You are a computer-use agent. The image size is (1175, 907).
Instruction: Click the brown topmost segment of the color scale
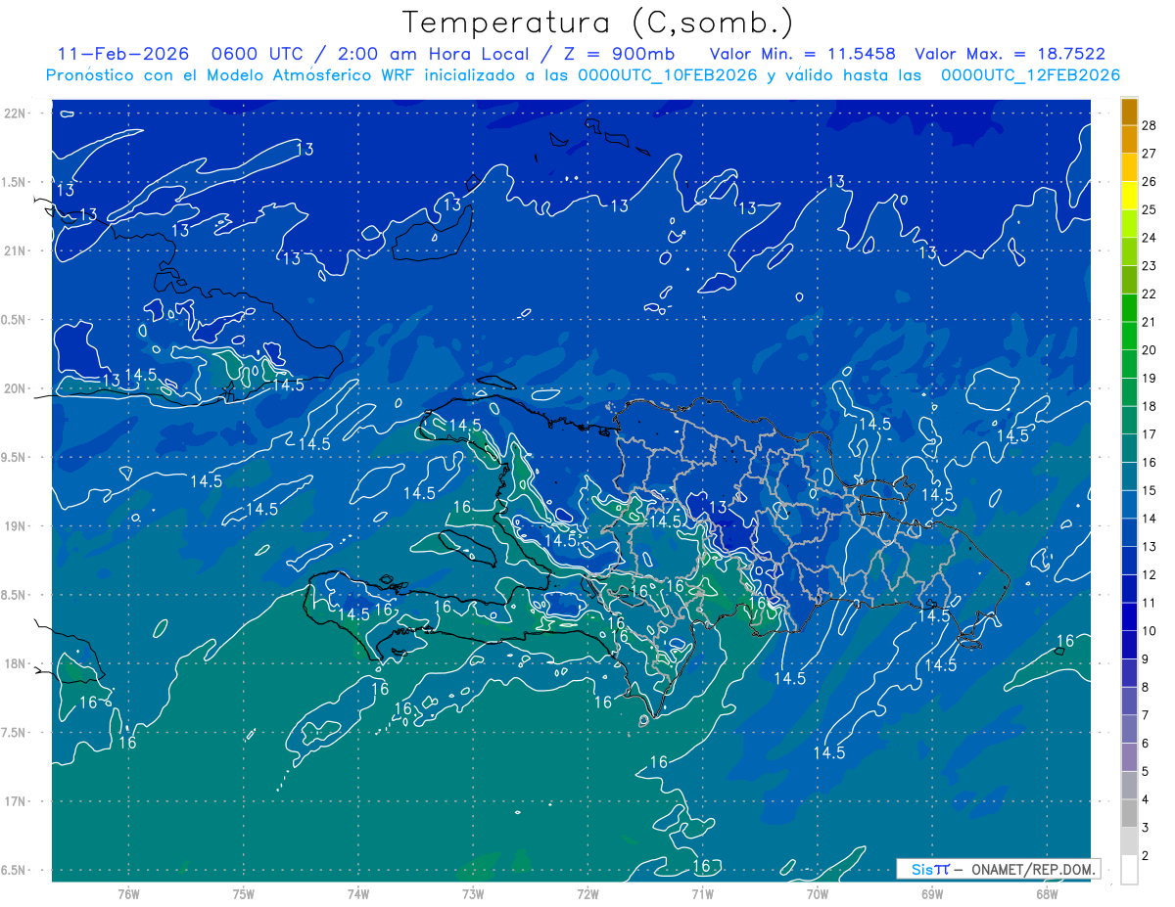(x=1129, y=112)
